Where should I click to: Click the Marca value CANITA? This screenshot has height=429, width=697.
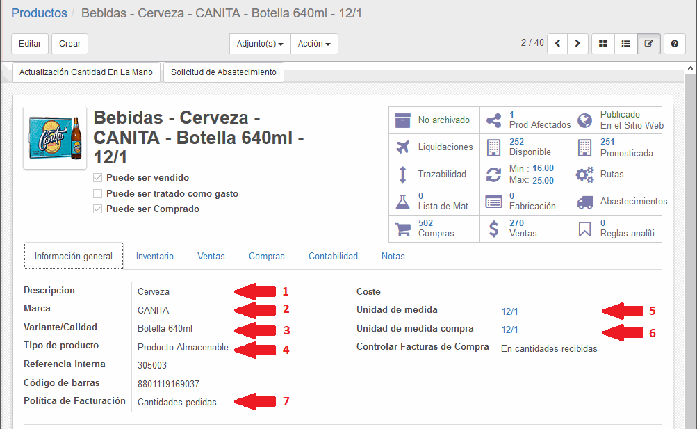pyautogui.click(x=154, y=310)
